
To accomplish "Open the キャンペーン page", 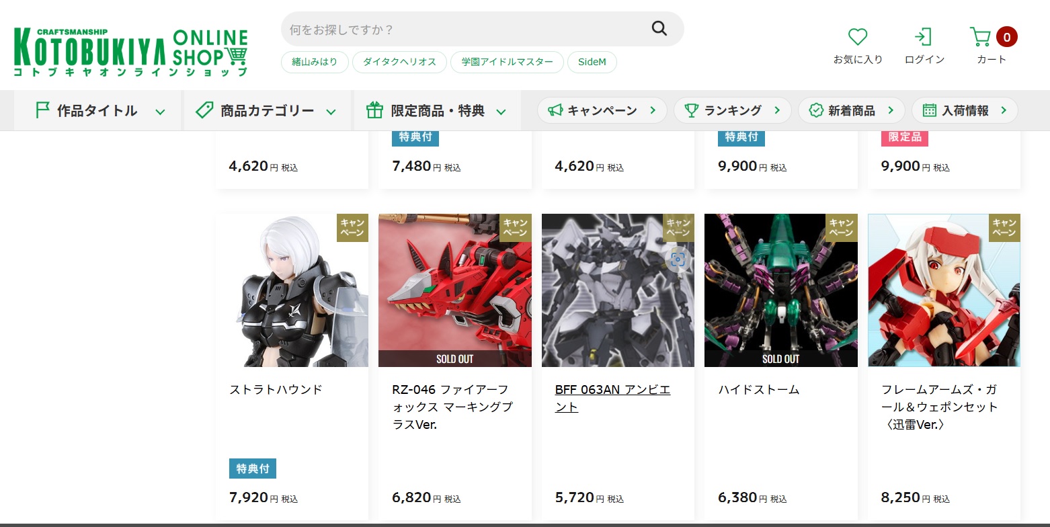I will [x=602, y=110].
